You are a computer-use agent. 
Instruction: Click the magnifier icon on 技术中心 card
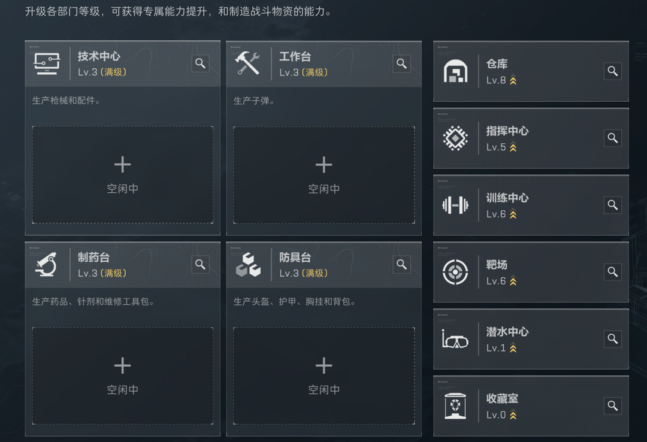[x=200, y=63]
